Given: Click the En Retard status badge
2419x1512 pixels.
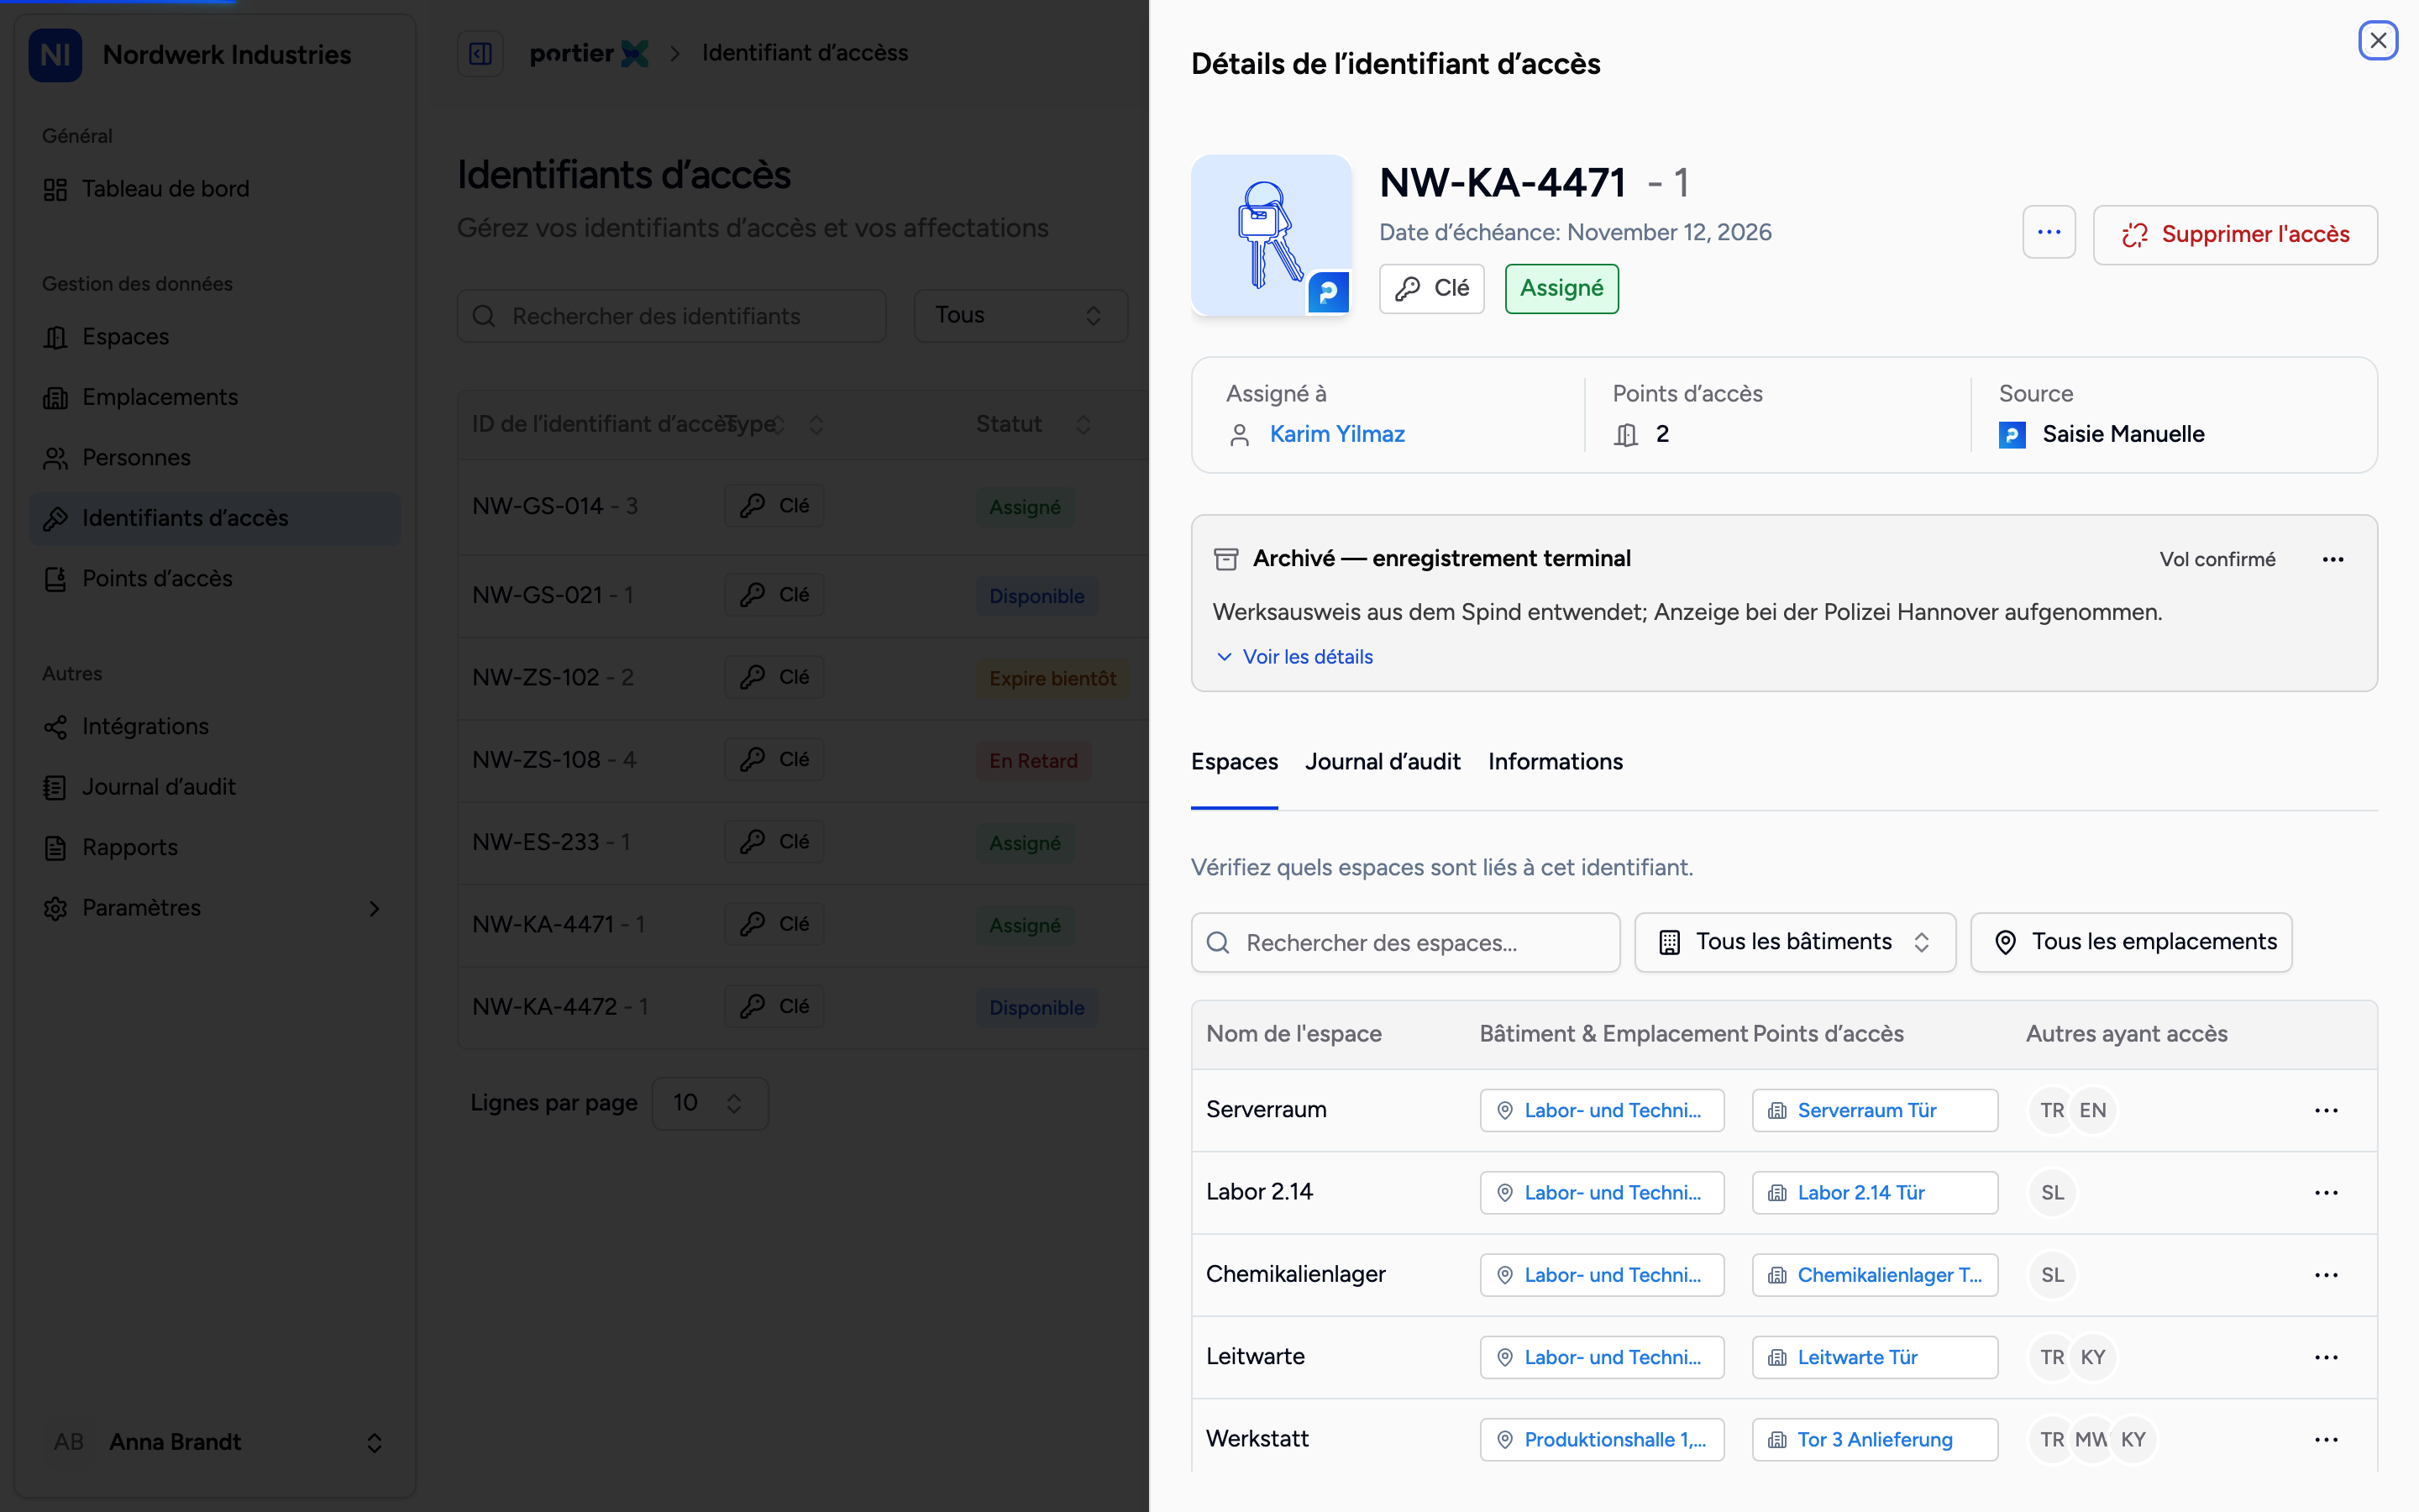Looking at the screenshot, I should 1034,761.
